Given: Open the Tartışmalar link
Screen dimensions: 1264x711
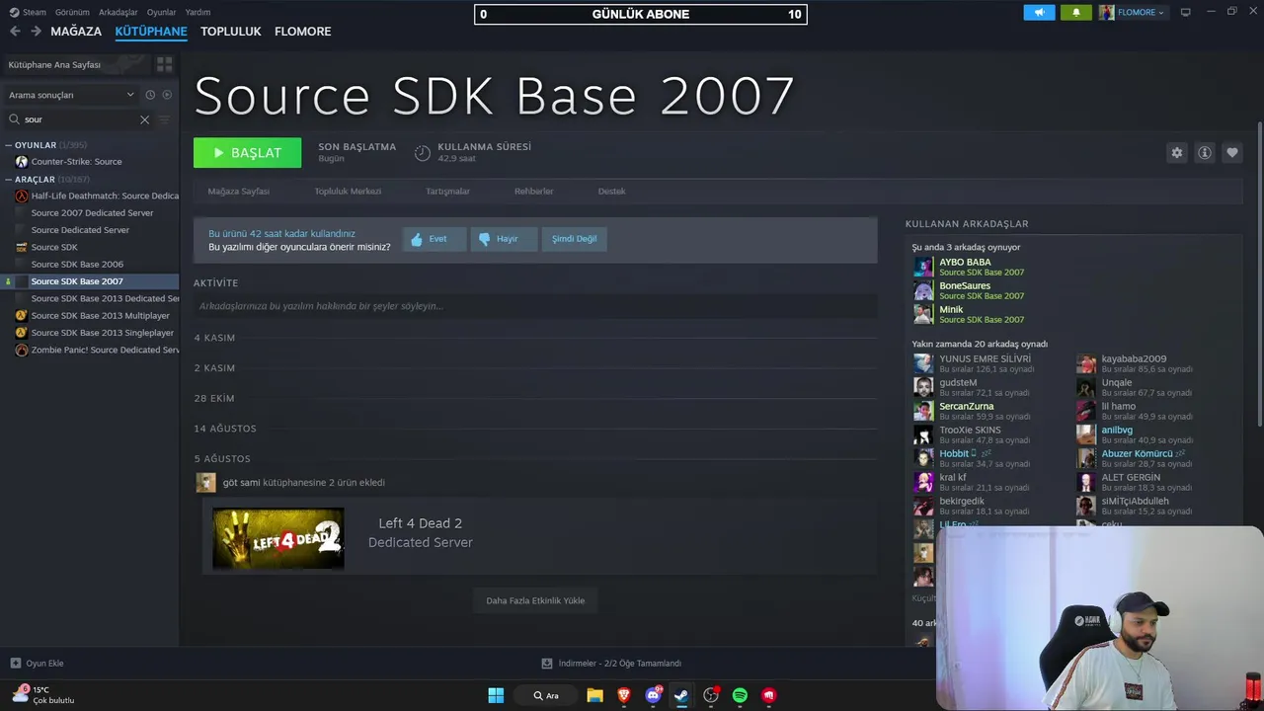Looking at the screenshot, I should point(447,192).
